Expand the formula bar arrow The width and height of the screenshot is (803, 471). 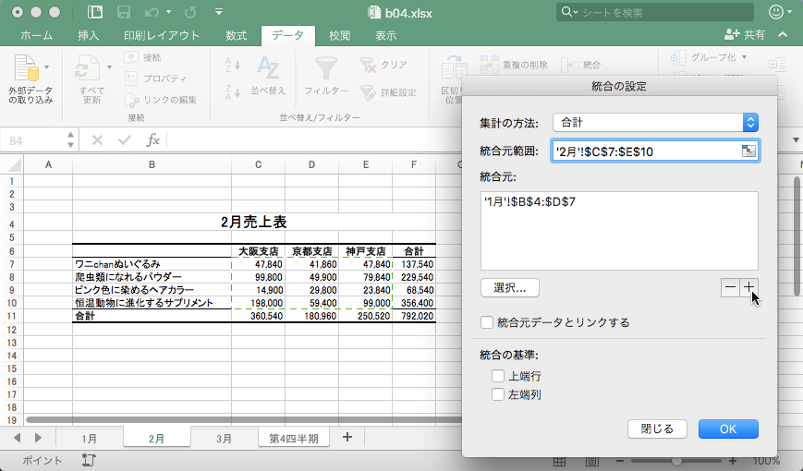coord(796,139)
